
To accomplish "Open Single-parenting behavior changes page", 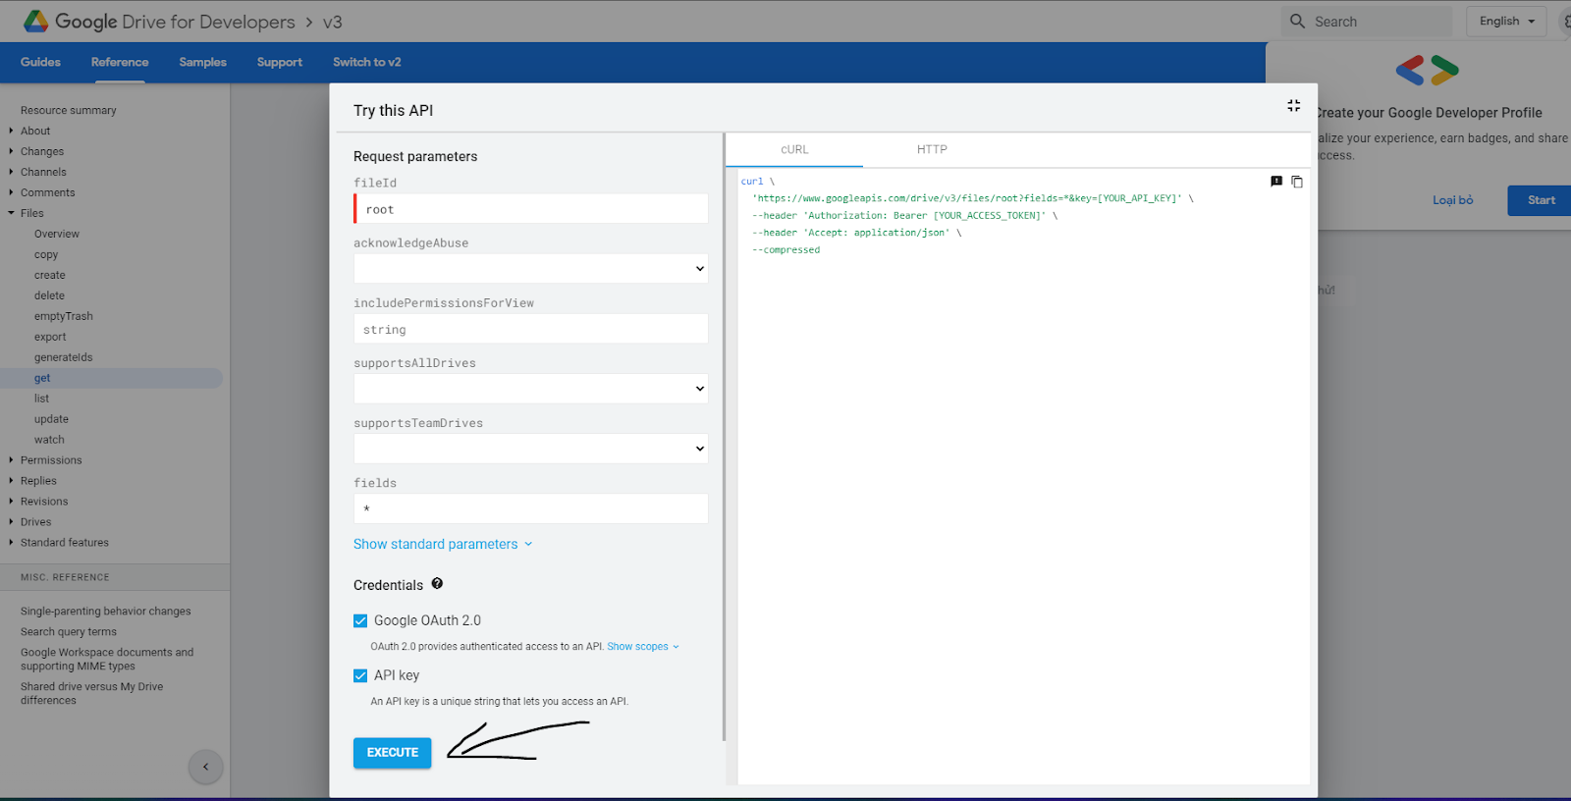I will click(x=106, y=611).
